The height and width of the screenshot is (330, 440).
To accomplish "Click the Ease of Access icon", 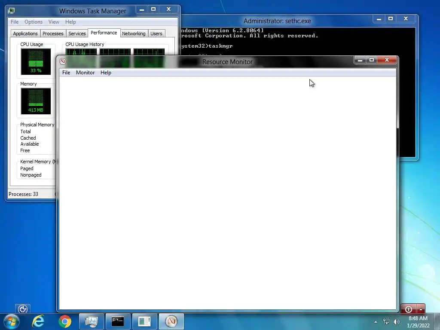I will [x=23, y=309].
